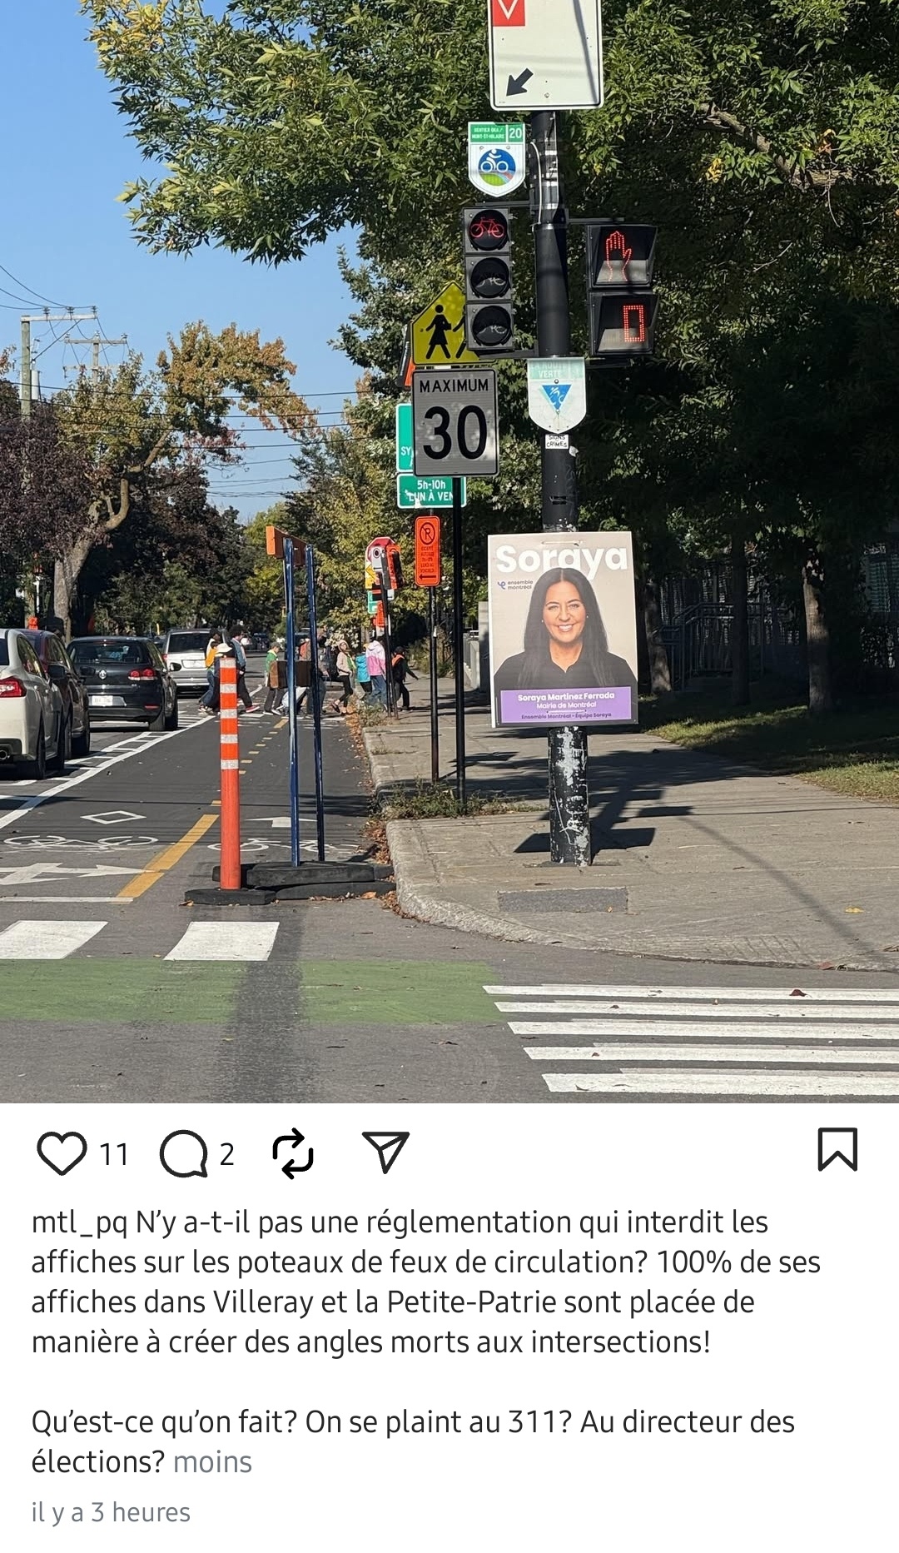Viewport: 899px width, 1553px height.
Task: Tap the red pedestrian hand signal in the photo
Action: [x=621, y=255]
